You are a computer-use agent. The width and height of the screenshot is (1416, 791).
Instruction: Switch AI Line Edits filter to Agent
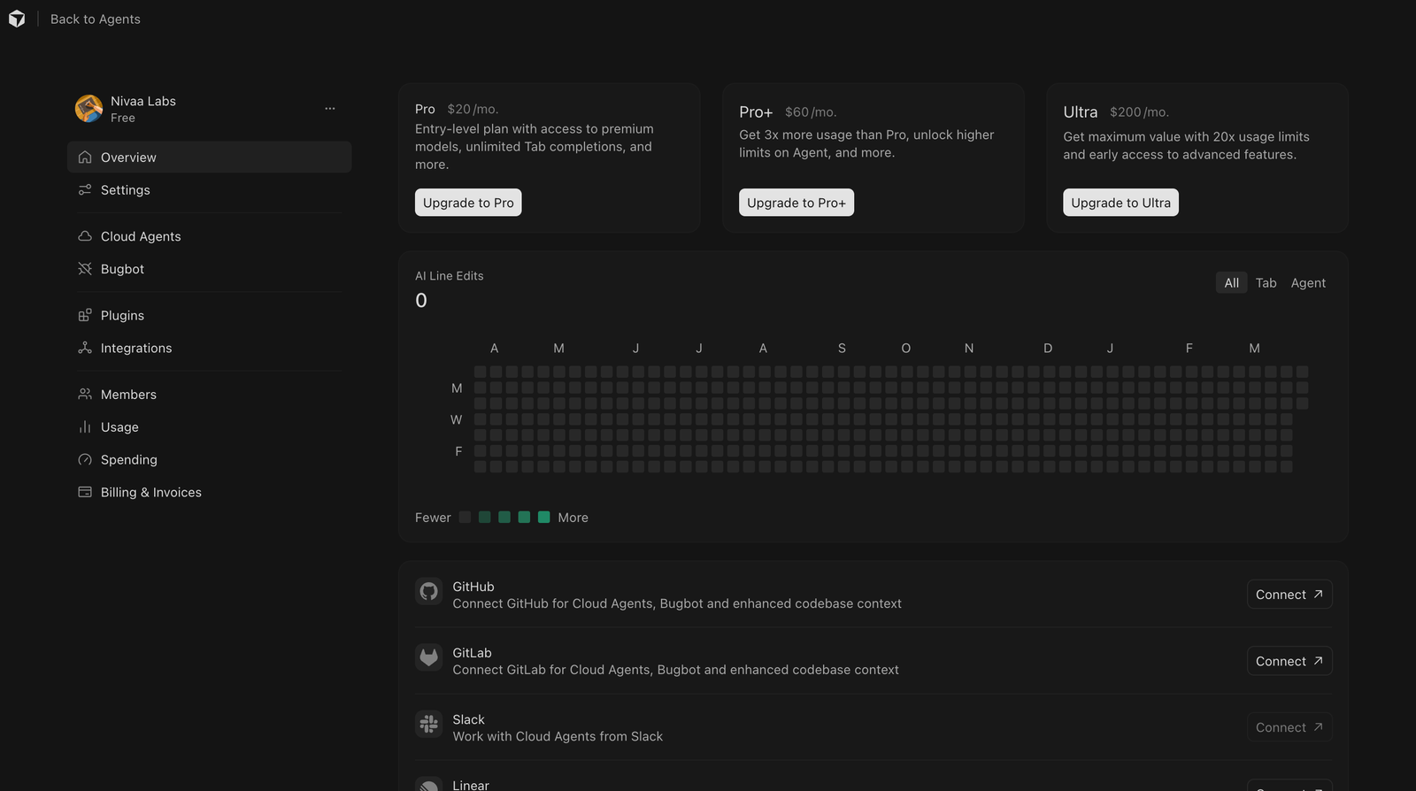point(1308,283)
